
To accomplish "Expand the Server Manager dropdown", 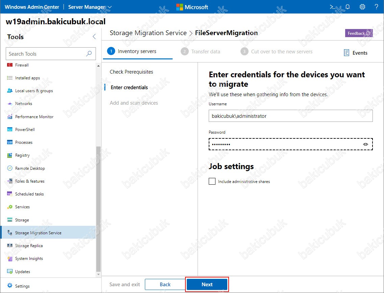I will (x=90, y=7).
